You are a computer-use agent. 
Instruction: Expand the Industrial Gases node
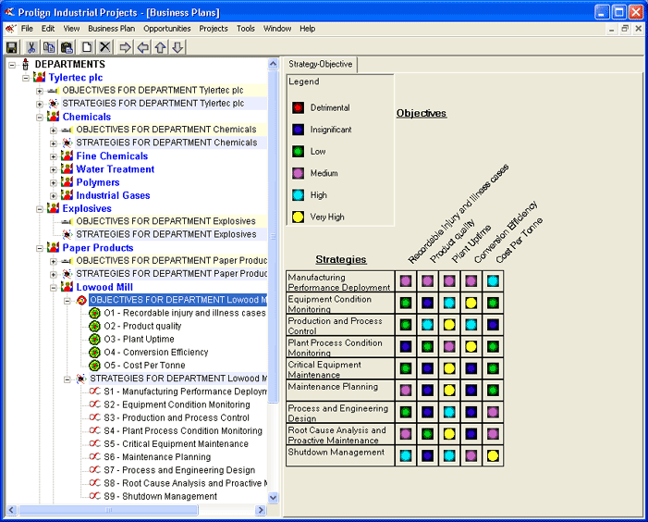pos(54,196)
